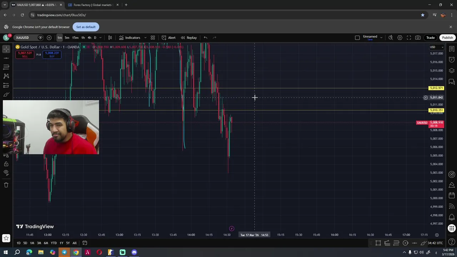
Task: Switch to Forex Factory browser tab
Action: [x=93, y=5]
